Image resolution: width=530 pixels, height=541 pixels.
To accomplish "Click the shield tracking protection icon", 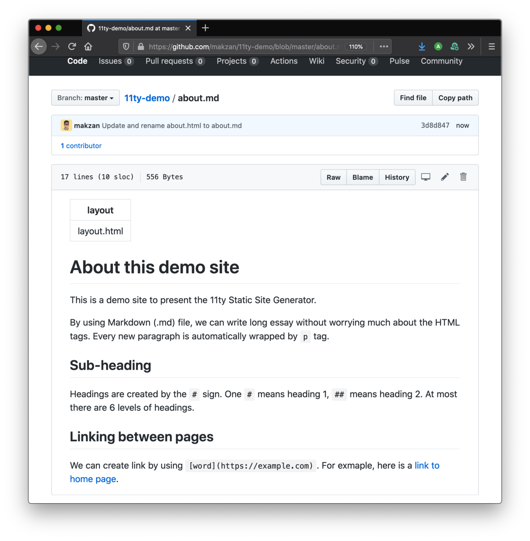I will click(126, 46).
